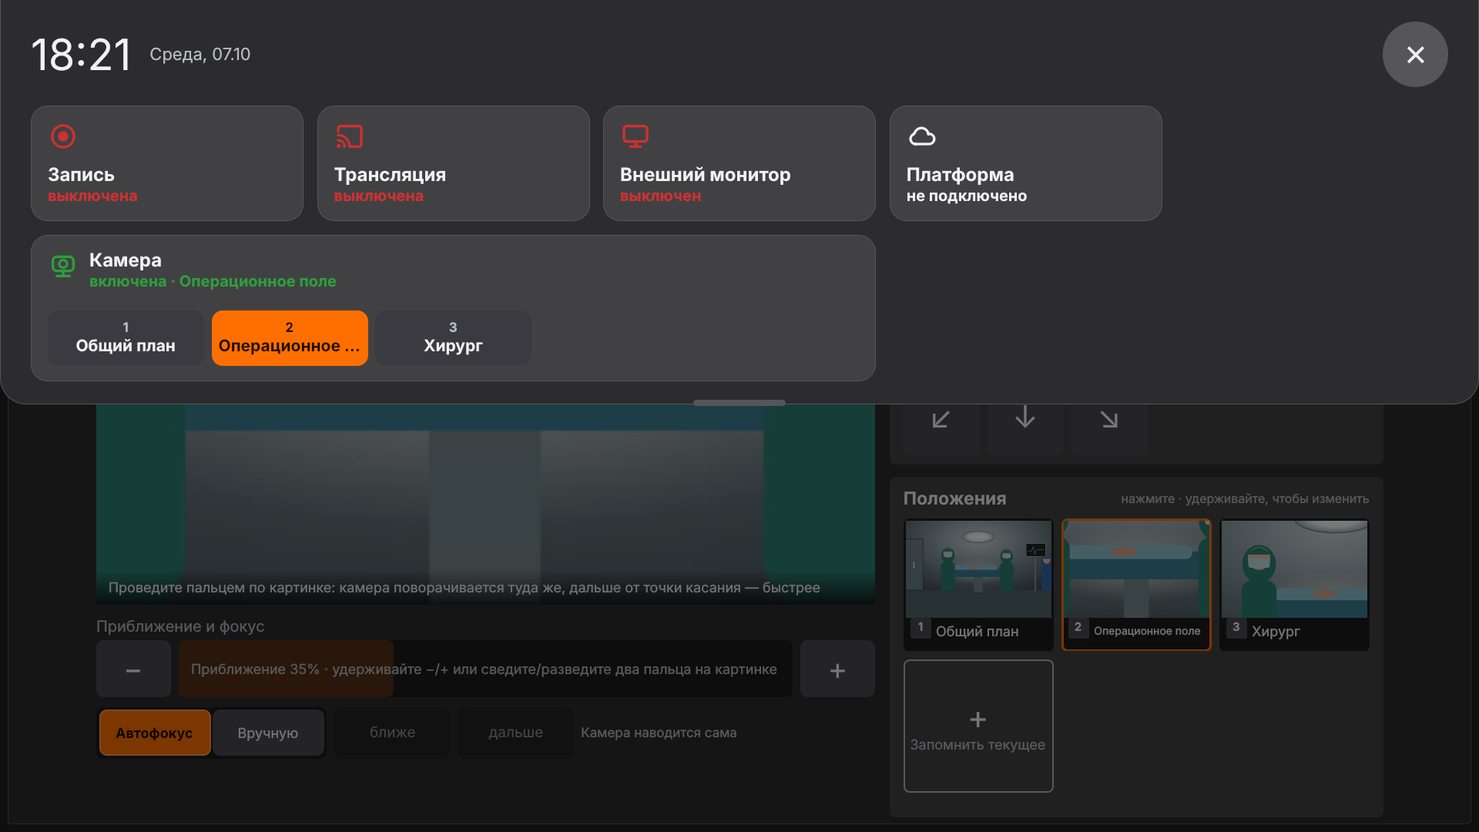This screenshot has width=1479, height=832.
Task: Toggle the Запись recording card
Action: [167, 163]
